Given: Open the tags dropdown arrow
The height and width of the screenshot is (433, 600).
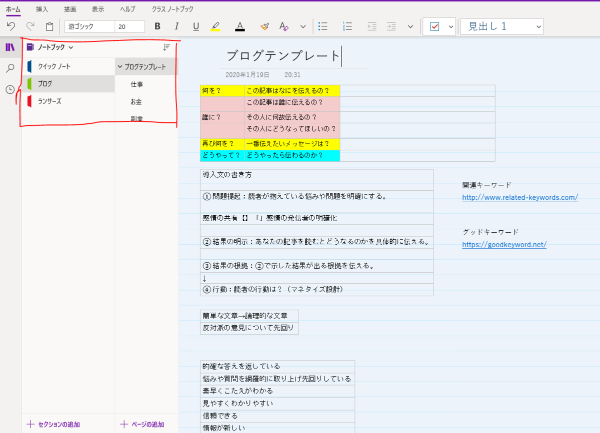Looking at the screenshot, I should pyautogui.click(x=450, y=27).
